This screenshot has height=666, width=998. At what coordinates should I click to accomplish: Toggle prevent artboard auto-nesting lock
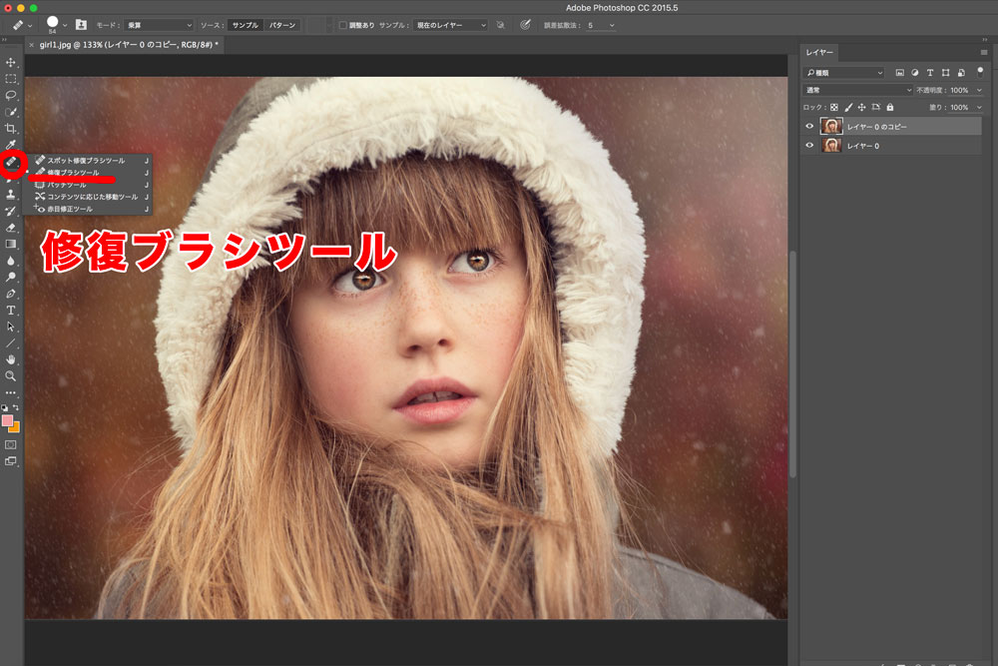tap(876, 108)
